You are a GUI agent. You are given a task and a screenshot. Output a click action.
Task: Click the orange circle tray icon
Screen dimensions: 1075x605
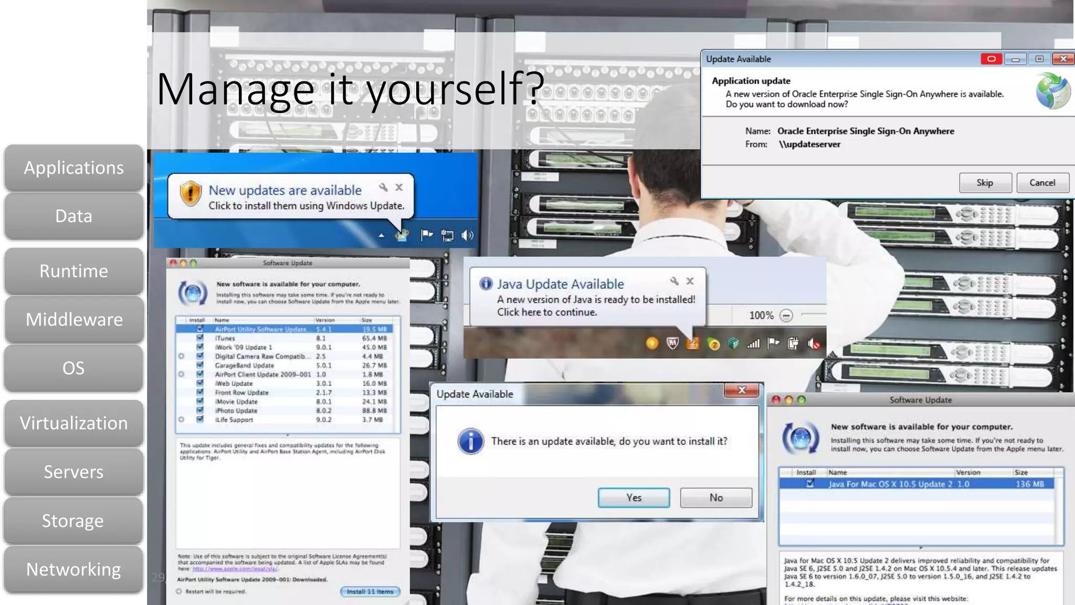tap(652, 343)
